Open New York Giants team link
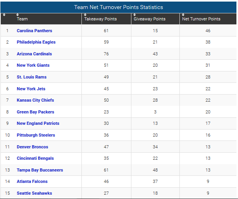The height and width of the screenshot is (199, 238). coord(33,65)
